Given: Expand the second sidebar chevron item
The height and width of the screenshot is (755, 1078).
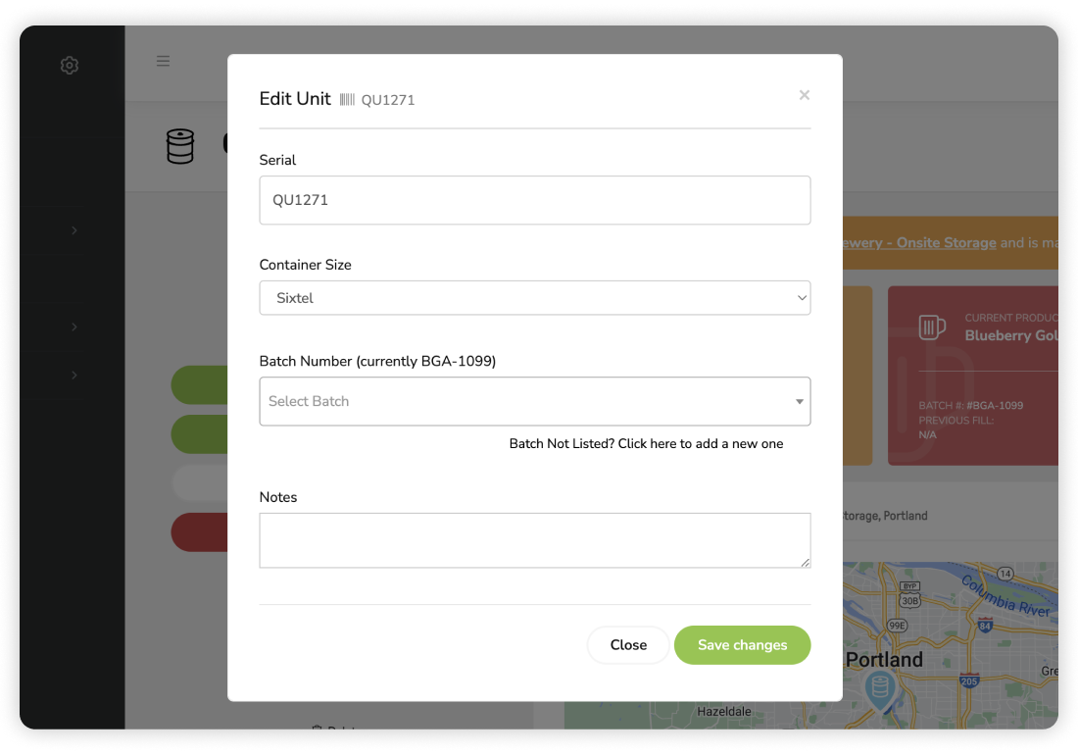Looking at the screenshot, I should (74, 327).
